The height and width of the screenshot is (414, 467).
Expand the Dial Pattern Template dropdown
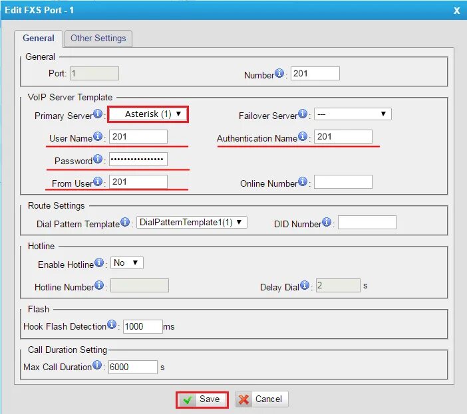(x=192, y=222)
